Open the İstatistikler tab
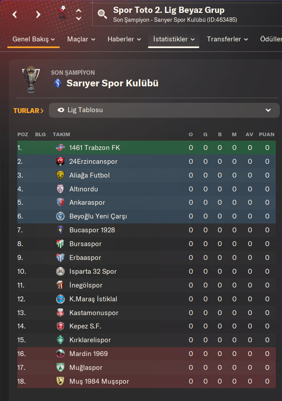Image resolution: width=282 pixels, height=401 pixels. click(174, 39)
